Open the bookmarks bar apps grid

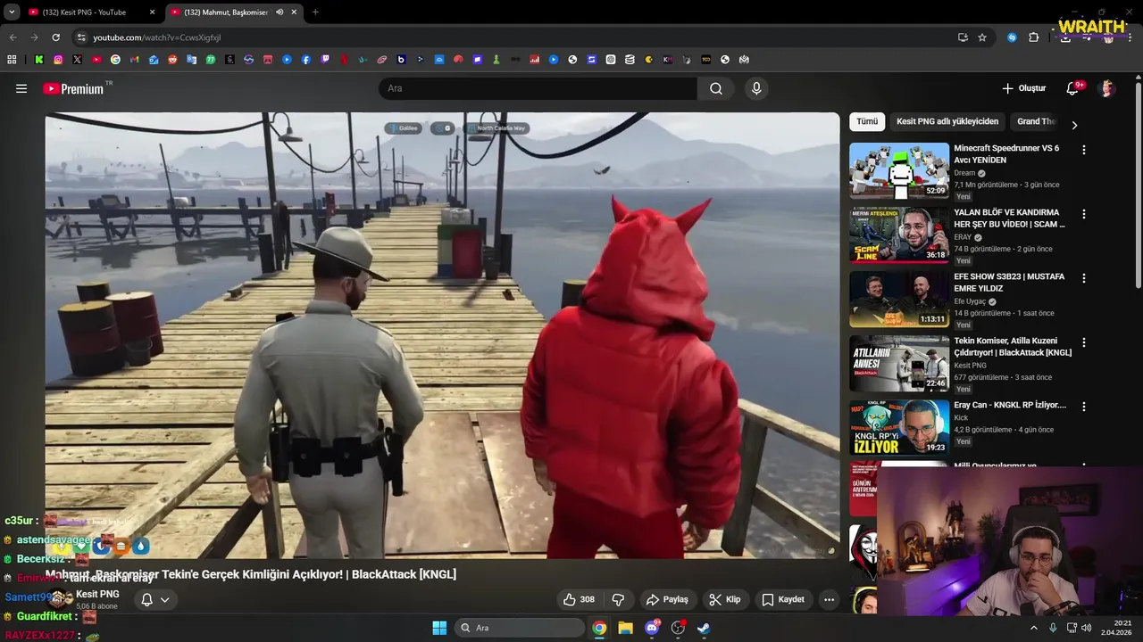pos(12,60)
